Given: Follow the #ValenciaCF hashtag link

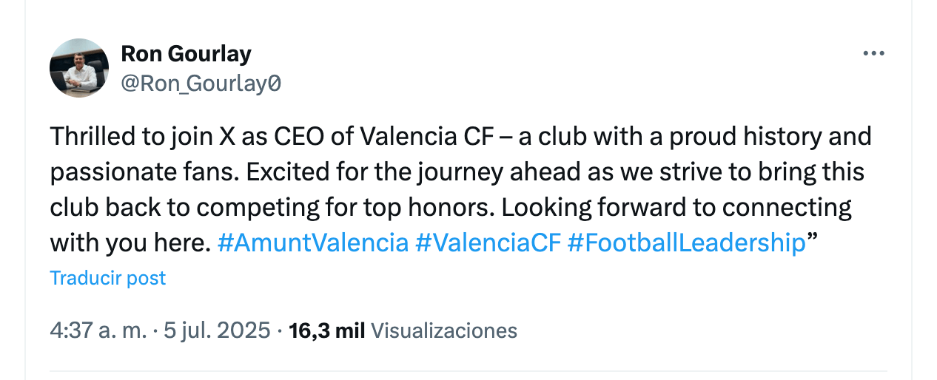Looking at the screenshot, I should (x=488, y=242).
